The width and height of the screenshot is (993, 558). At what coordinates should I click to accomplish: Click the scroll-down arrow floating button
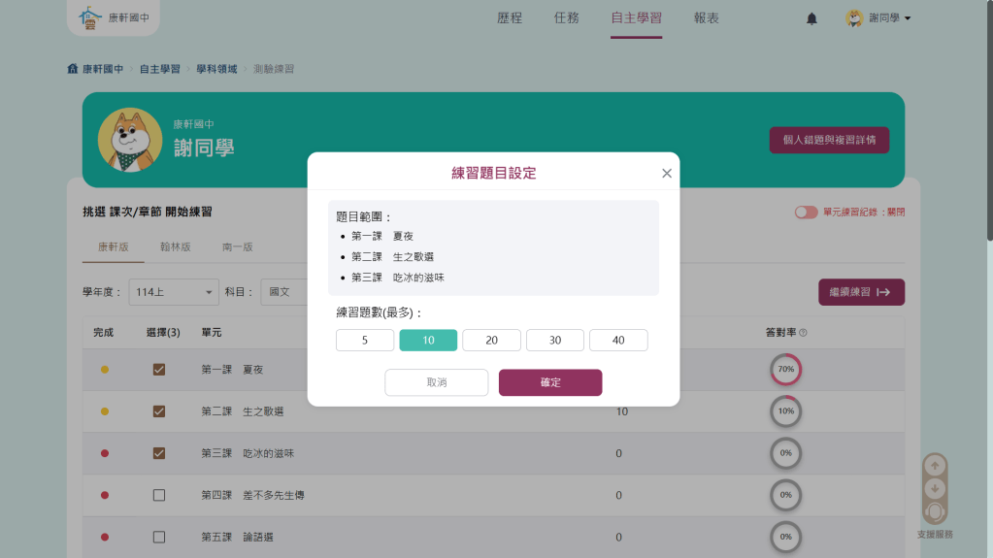[934, 488]
